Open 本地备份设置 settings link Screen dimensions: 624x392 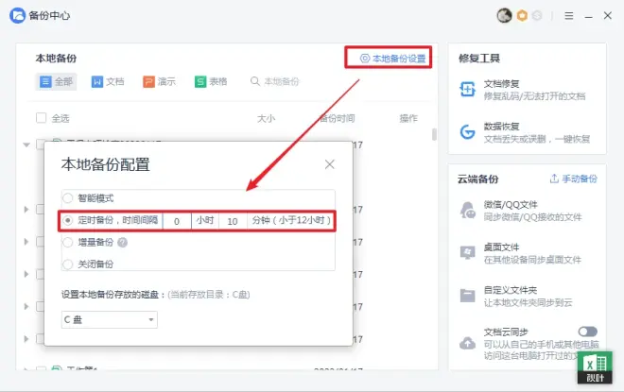click(392, 59)
